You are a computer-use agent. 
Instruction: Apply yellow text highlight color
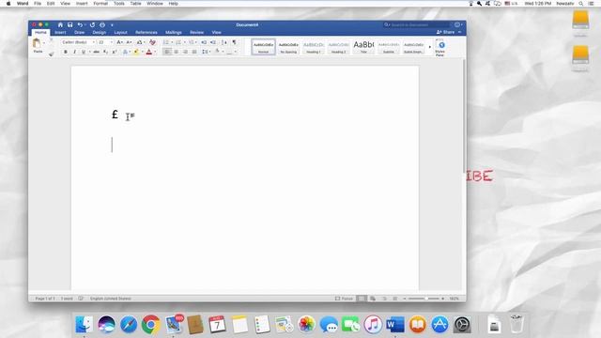point(135,52)
